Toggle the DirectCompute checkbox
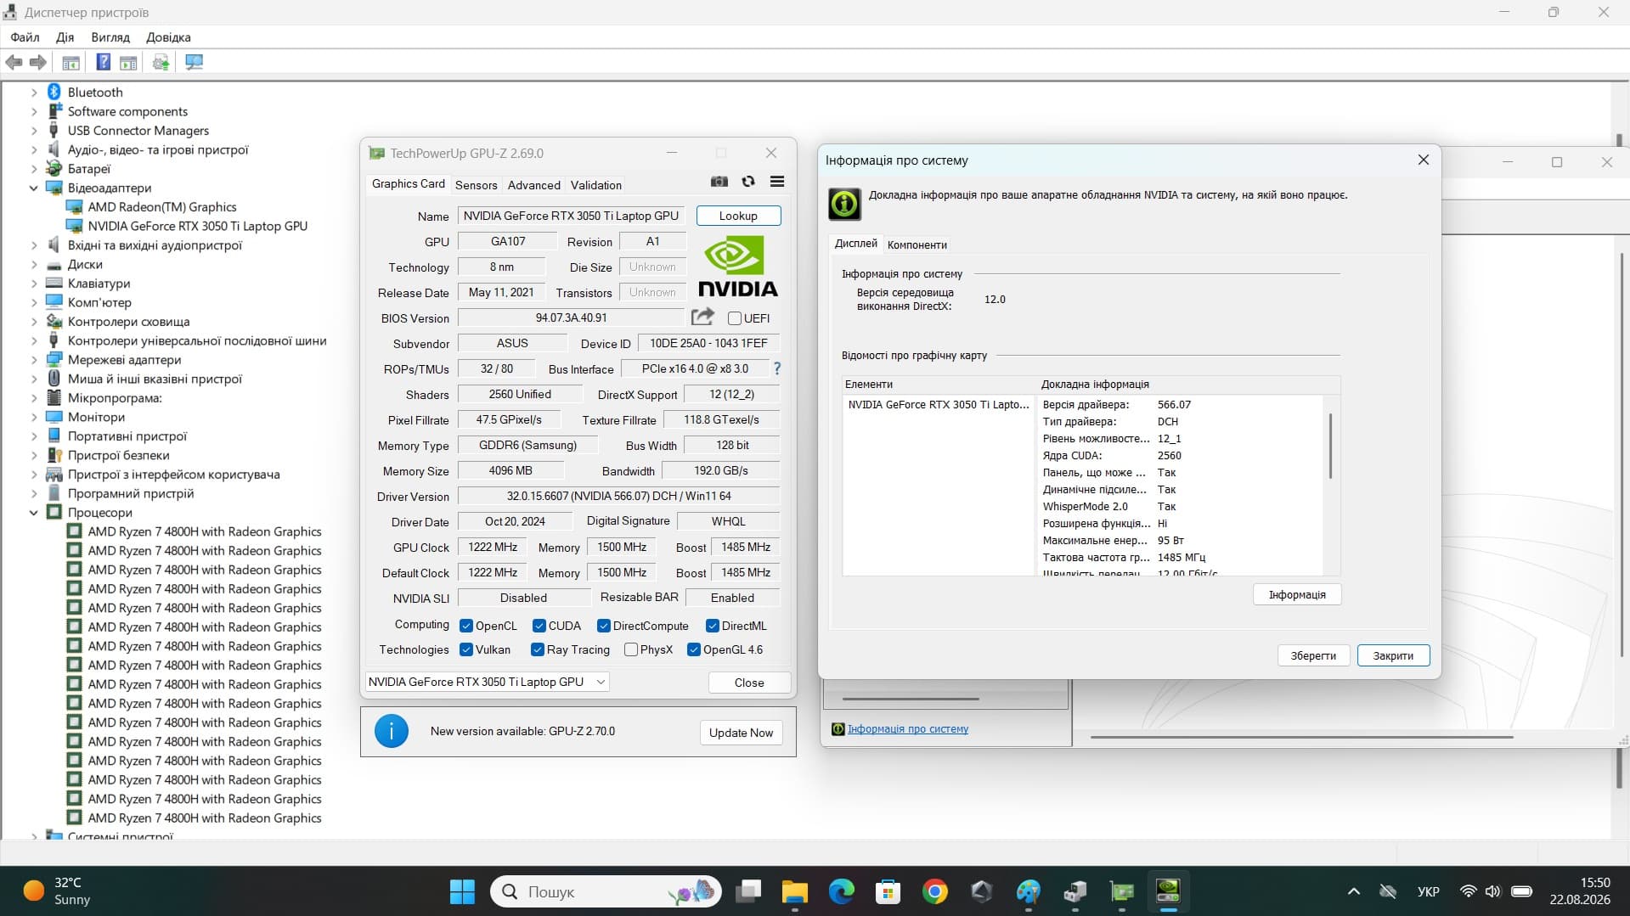This screenshot has width=1630, height=916. pyautogui.click(x=603, y=626)
